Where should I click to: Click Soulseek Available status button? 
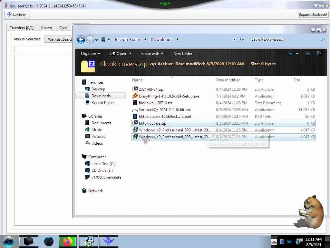(17, 15)
